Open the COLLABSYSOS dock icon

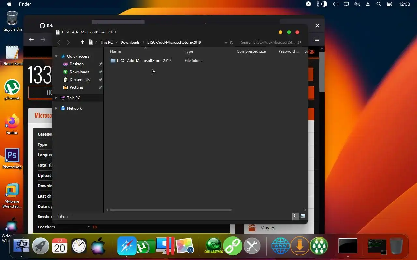[x=213, y=246]
